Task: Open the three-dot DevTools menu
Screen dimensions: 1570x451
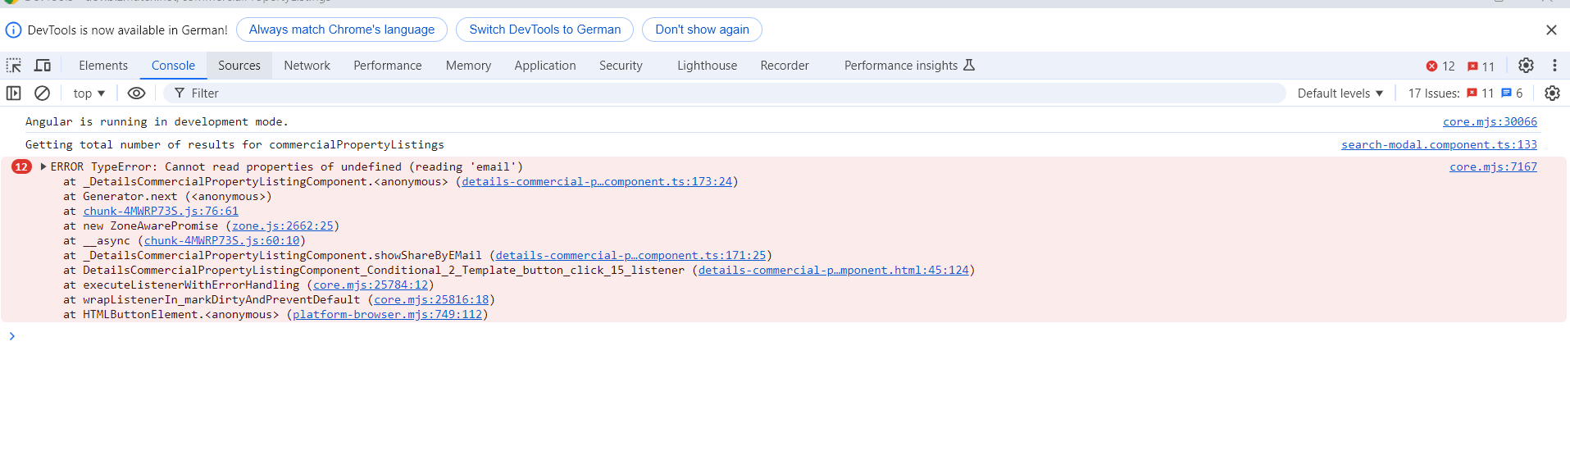Action: 1554,66
